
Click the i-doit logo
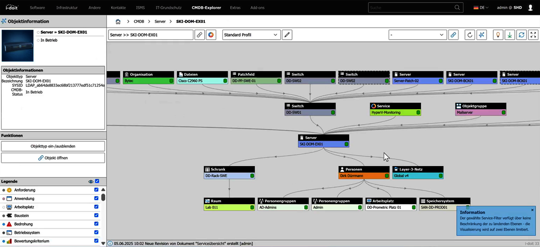(x=12, y=8)
